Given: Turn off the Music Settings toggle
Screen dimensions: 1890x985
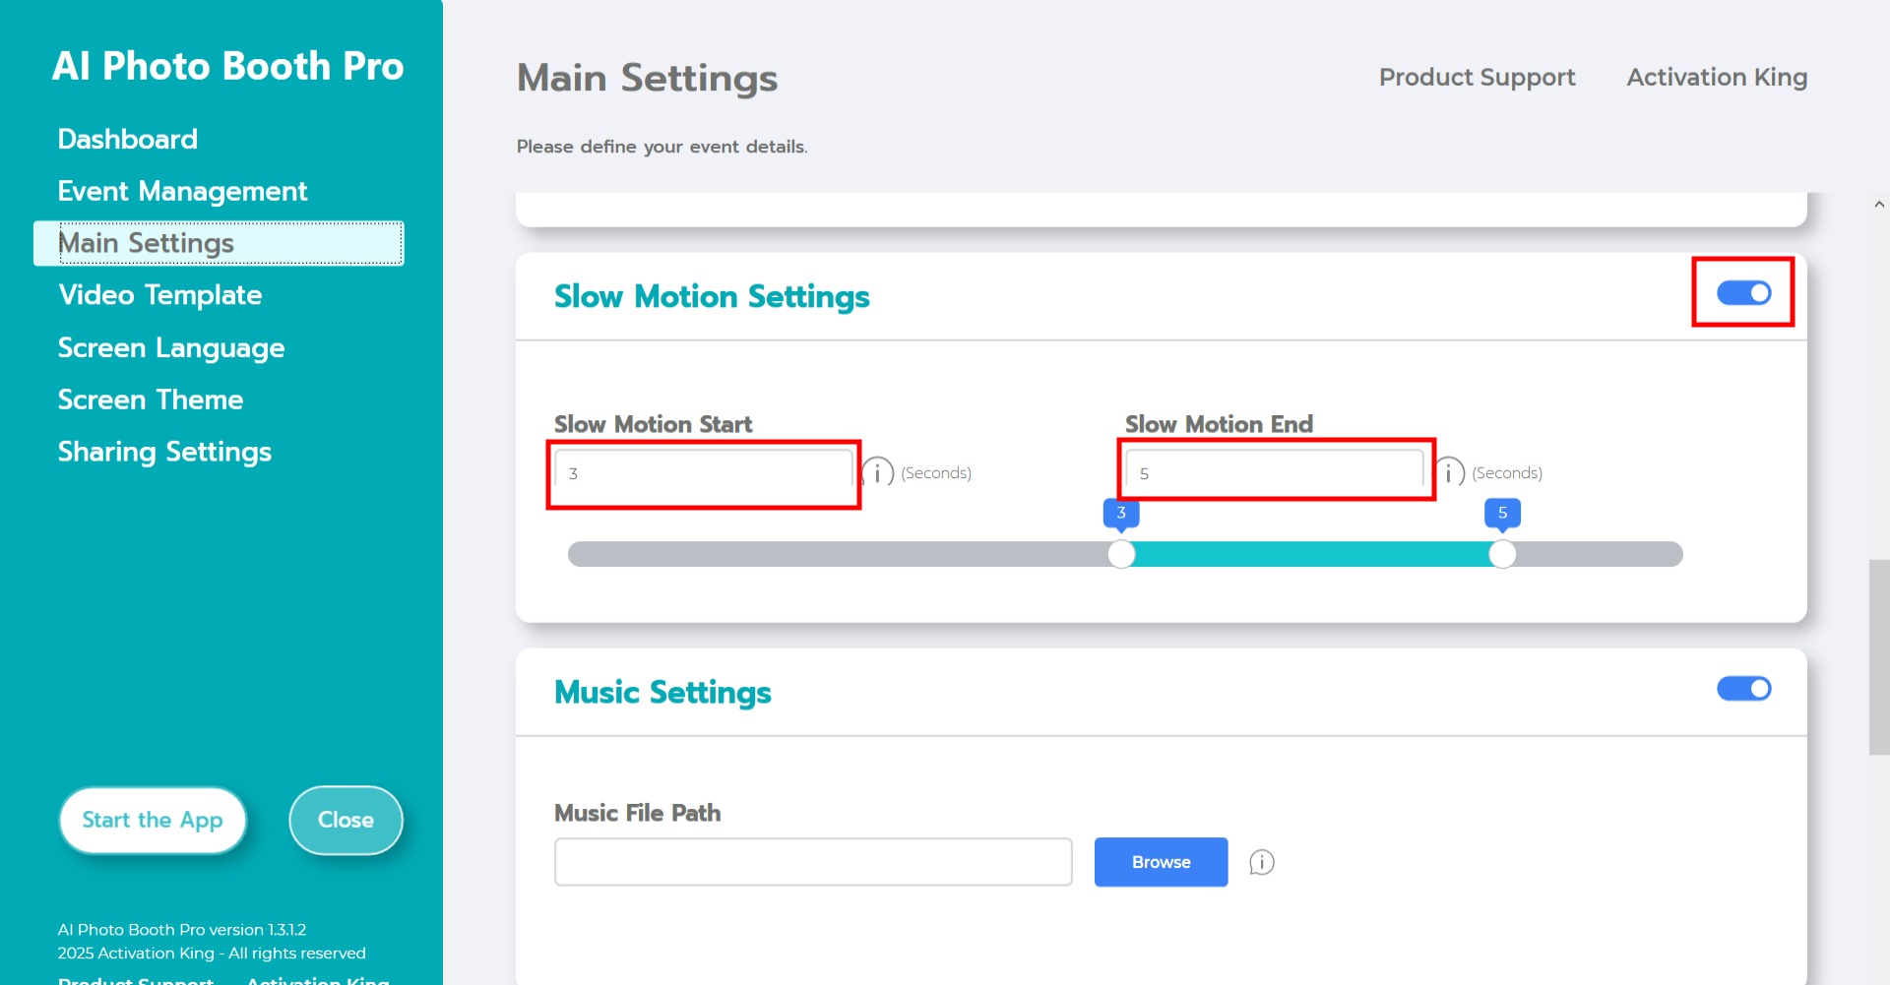Looking at the screenshot, I should tap(1743, 689).
